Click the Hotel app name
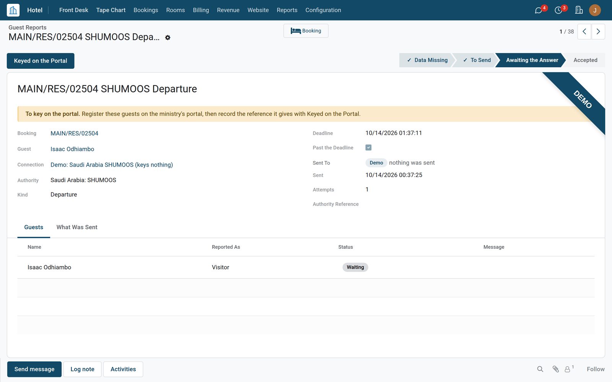Screen dimensions: 612x382 [x=35, y=10]
